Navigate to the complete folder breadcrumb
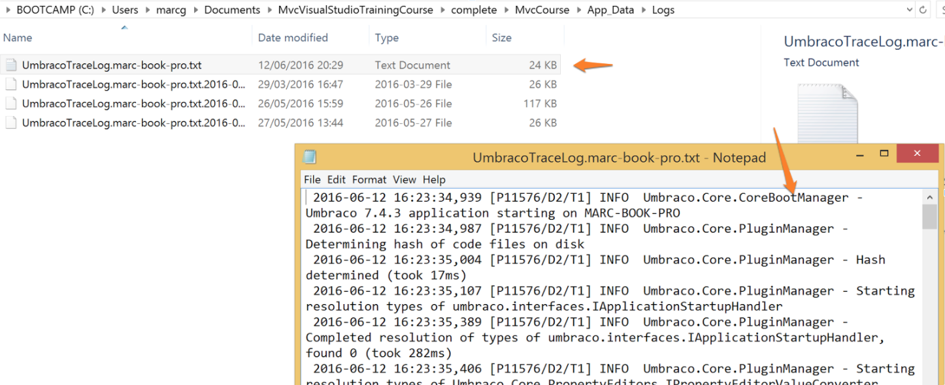This screenshot has height=385, width=945. [x=474, y=10]
